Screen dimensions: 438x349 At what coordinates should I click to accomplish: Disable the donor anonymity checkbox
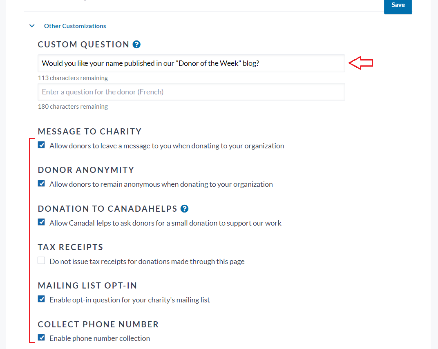pos(41,183)
